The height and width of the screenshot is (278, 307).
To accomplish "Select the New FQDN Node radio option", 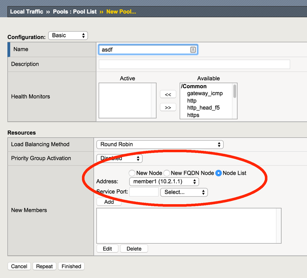I will pyautogui.click(x=167, y=173).
